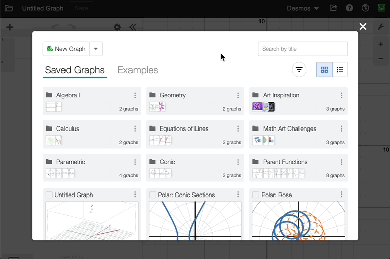
Task: Select the Saved Graphs tab
Action: coord(75,70)
